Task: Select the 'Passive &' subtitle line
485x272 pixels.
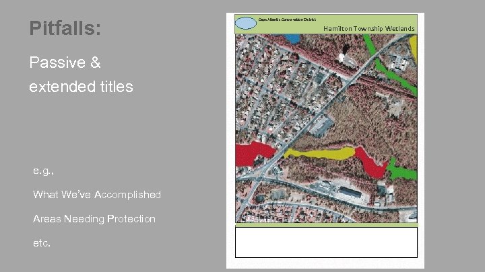Action: pos(65,62)
